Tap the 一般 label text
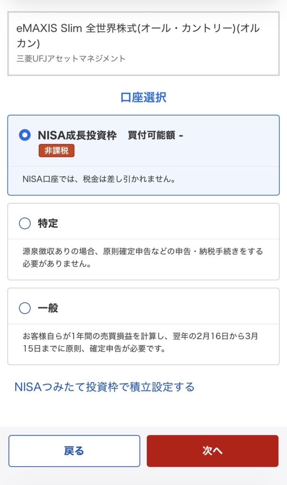287x485 pixels. click(x=48, y=308)
